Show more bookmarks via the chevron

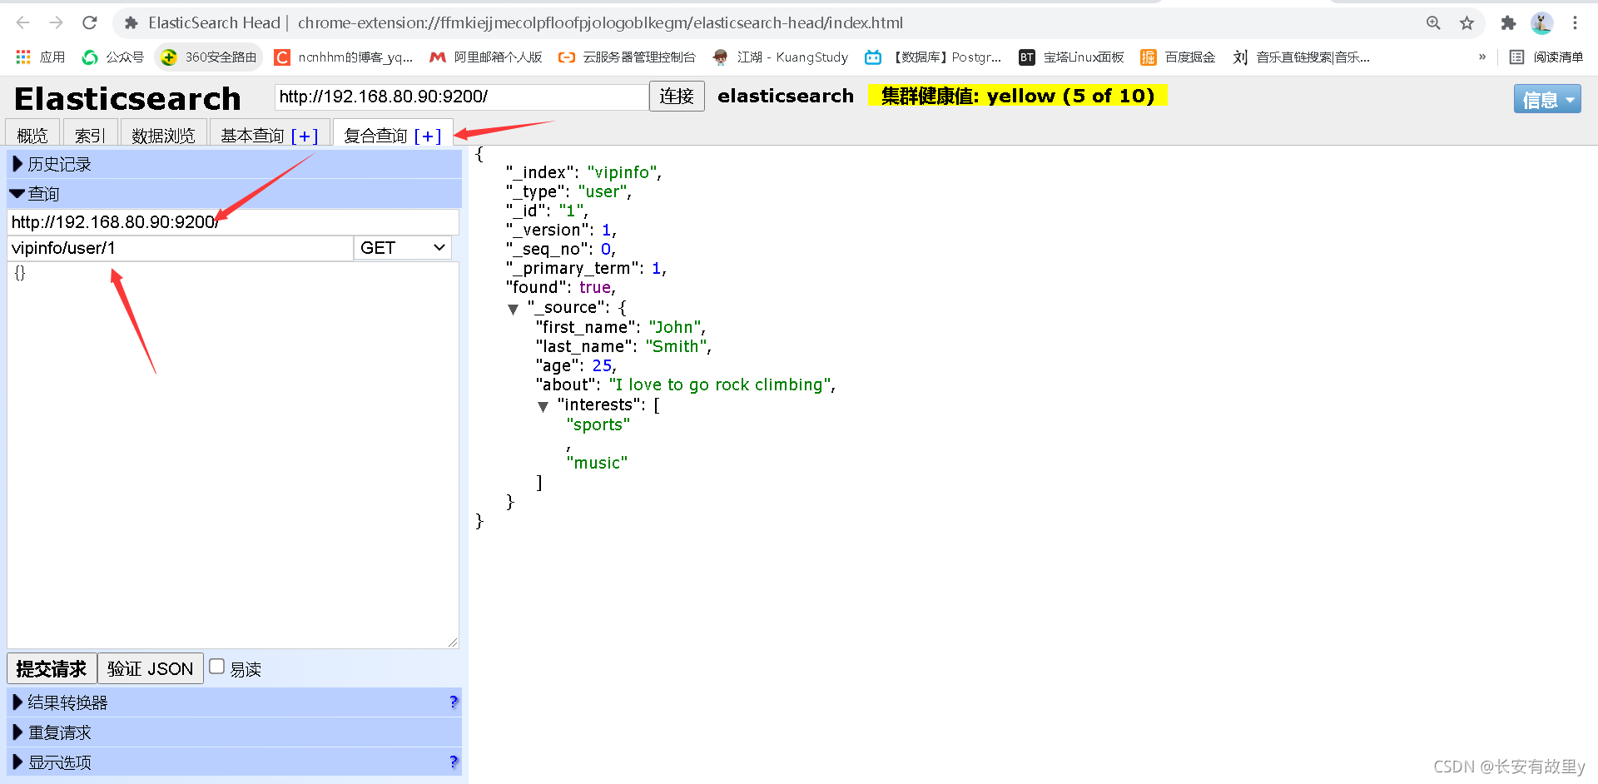coord(1482,57)
